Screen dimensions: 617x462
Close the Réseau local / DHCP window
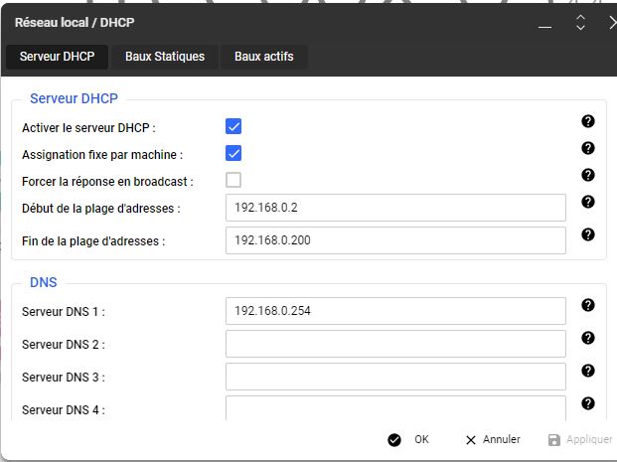coord(612,23)
